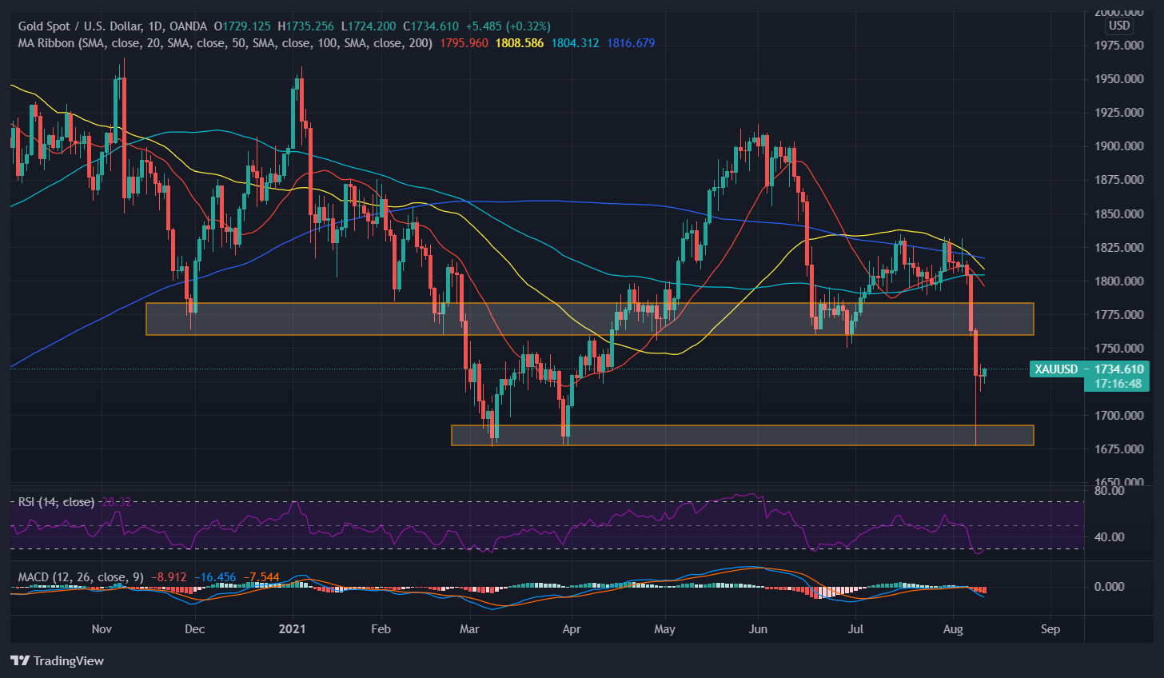
Task: Click the Apr label on time axis
Action: pyautogui.click(x=571, y=629)
